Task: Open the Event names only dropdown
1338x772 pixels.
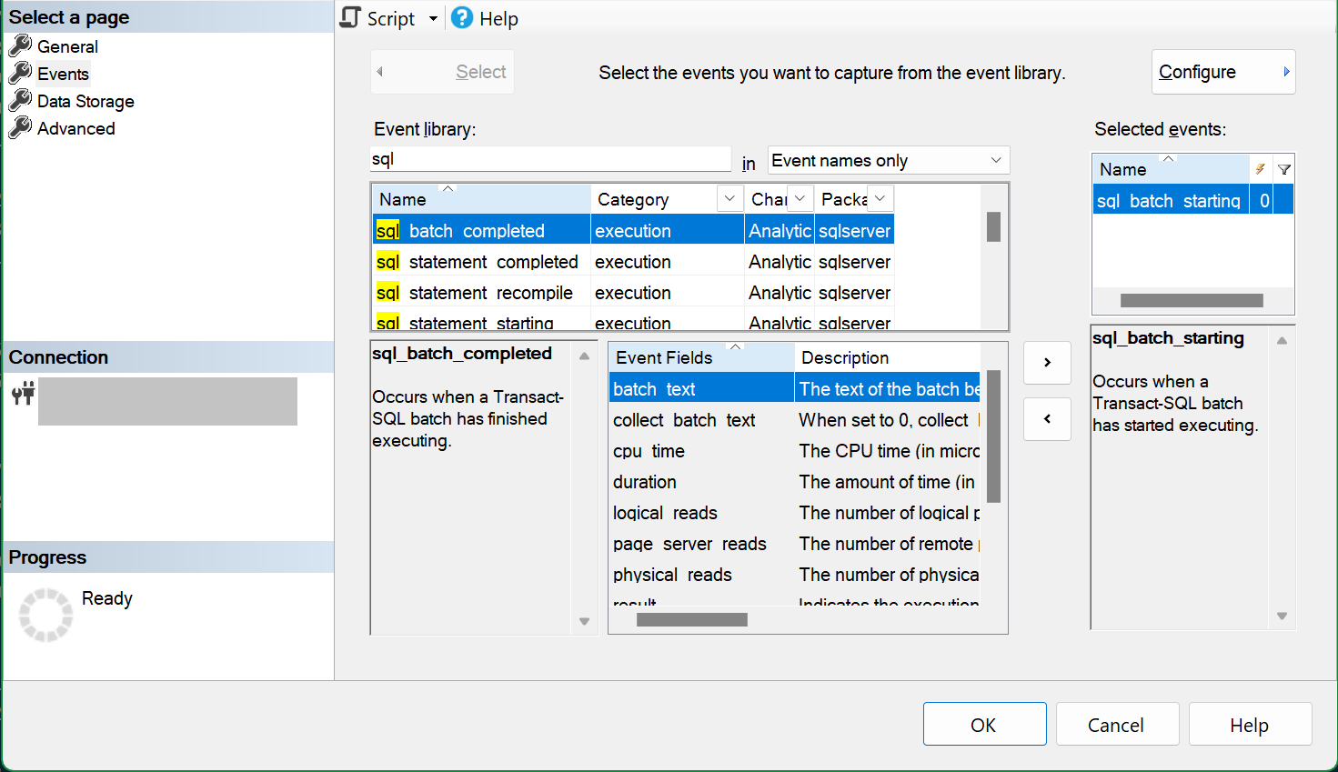Action: tap(889, 161)
